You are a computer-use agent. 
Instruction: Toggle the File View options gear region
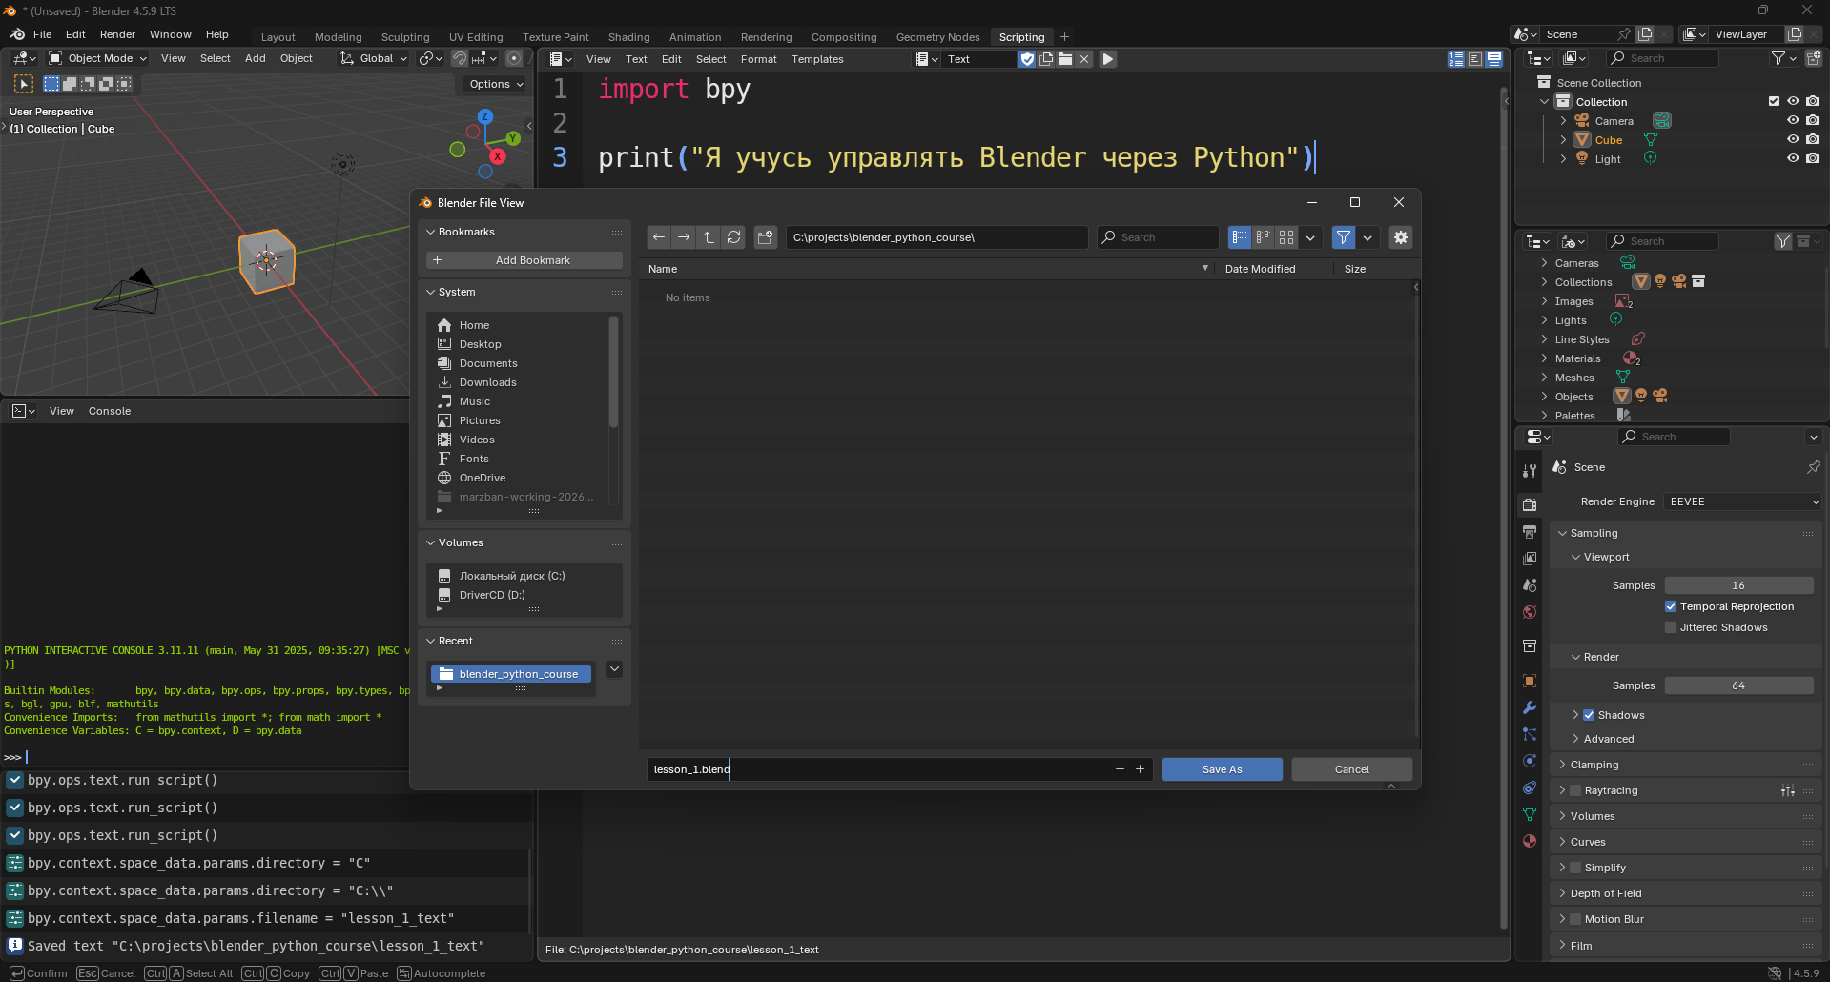tap(1401, 237)
